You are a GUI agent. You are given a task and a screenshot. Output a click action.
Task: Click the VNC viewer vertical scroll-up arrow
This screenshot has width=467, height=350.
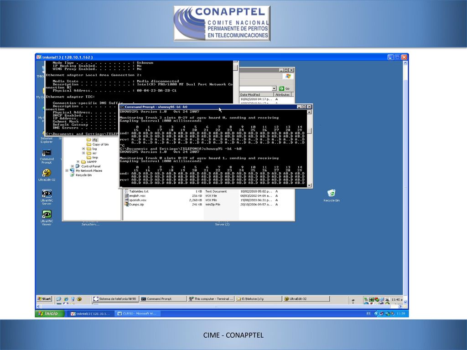pos(405,63)
